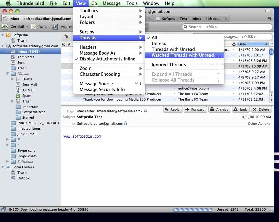Click the Apple menu icon
The image size is (279, 222).
[8, 3]
